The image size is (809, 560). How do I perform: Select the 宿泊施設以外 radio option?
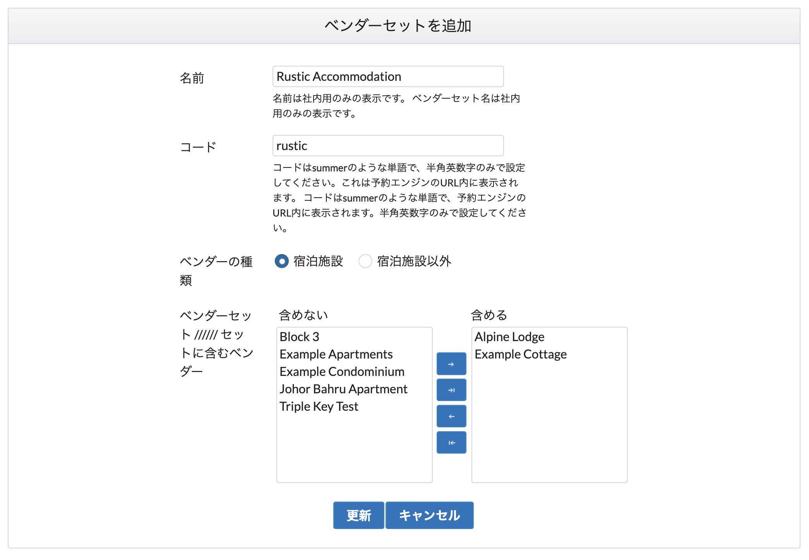click(x=365, y=261)
